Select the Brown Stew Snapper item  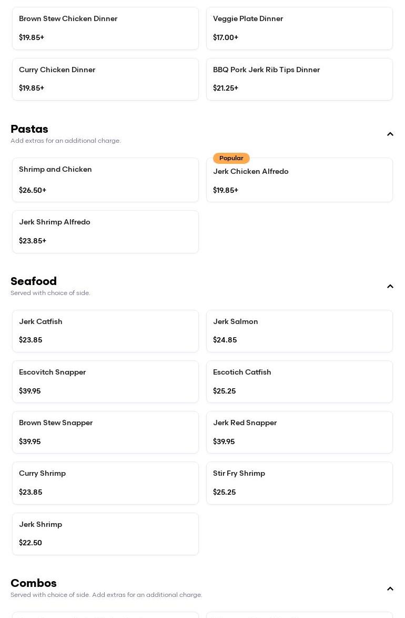(105, 432)
